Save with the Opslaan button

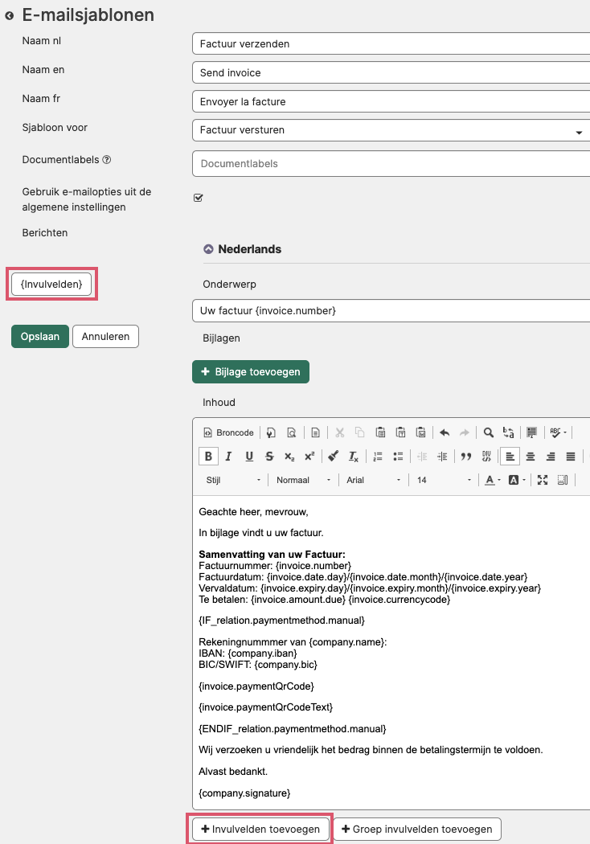point(40,337)
